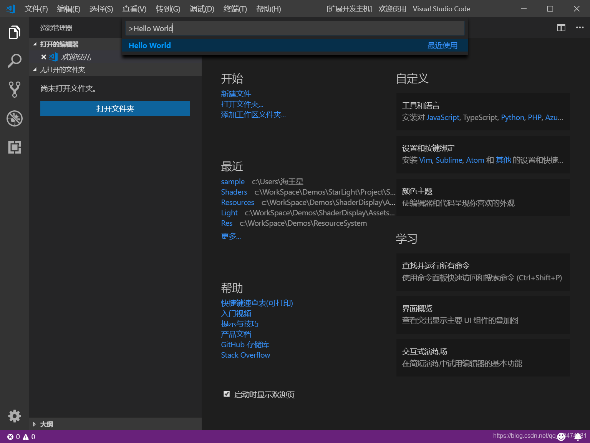
Task: Click 其他 link in 设置和按键绑定
Action: point(503,160)
